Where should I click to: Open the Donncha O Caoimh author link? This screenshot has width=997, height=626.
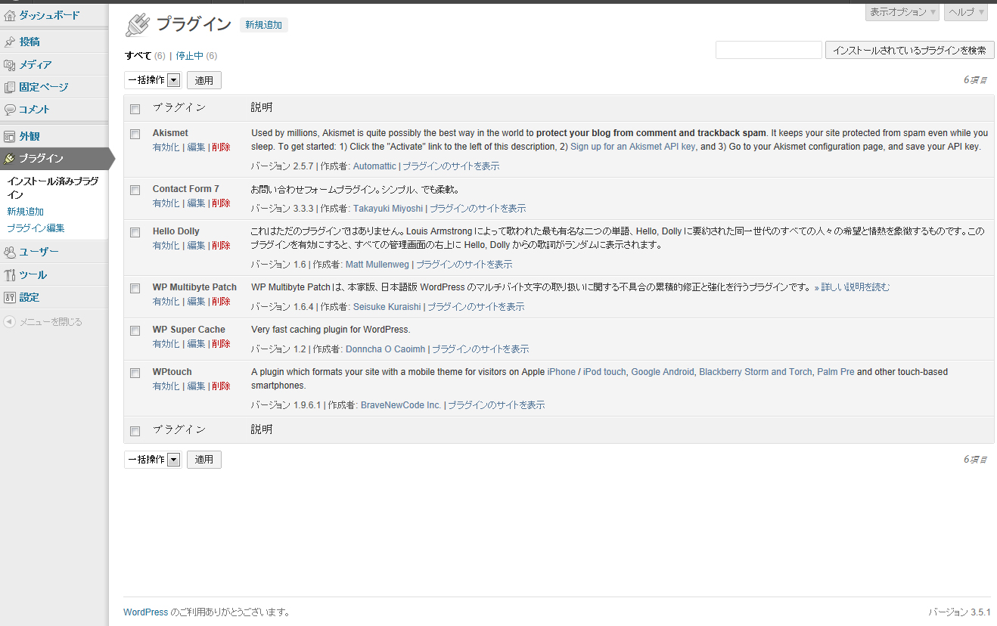coord(386,349)
